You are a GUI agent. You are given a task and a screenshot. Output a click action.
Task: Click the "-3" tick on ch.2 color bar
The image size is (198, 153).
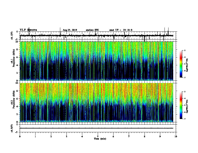coord(184,92)
